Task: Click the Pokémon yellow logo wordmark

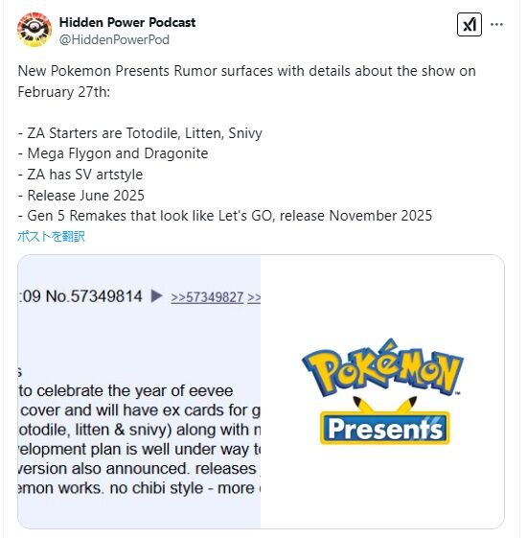Action: pyautogui.click(x=382, y=367)
